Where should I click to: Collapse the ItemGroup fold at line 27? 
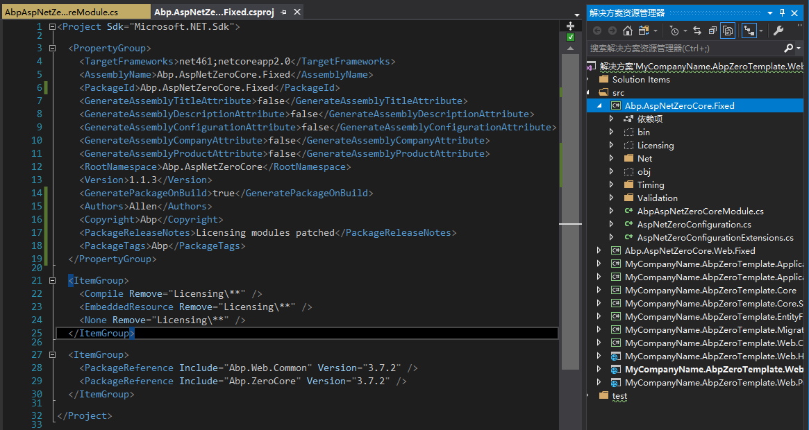[x=52, y=354]
